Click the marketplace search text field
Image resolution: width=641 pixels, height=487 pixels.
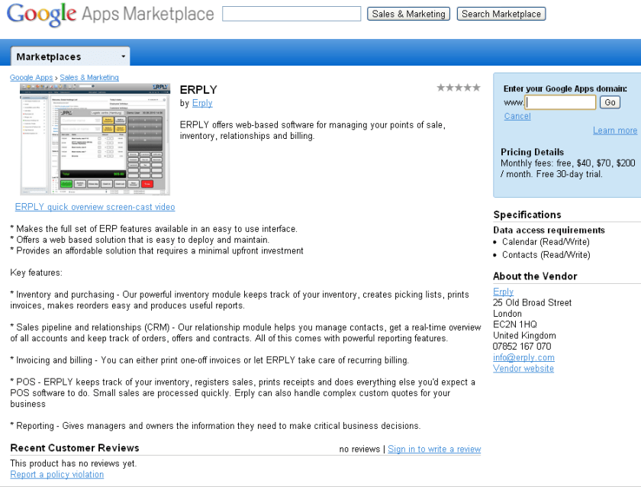(x=292, y=14)
